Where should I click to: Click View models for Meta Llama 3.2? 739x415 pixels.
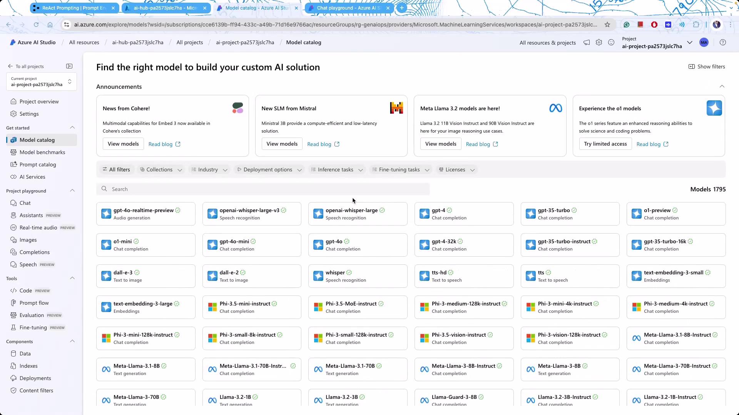pyautogui.click(x=441, y=144)
